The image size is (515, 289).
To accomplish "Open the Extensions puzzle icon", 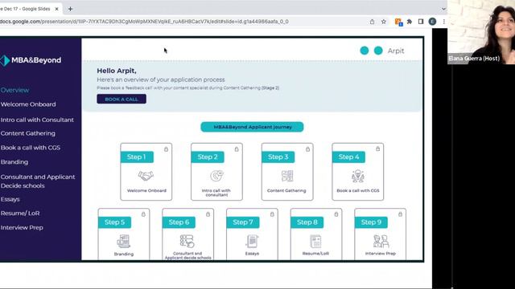I will [410, 22].
